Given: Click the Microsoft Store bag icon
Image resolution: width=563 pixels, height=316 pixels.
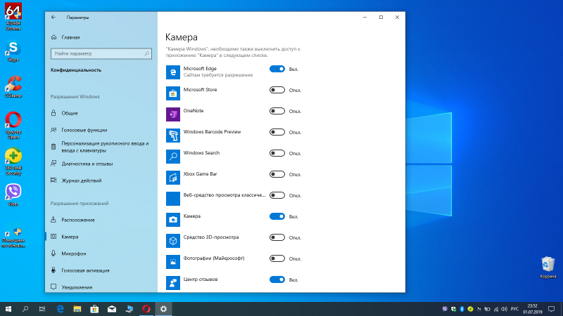Looking at the screenshot, I should 173,93.
